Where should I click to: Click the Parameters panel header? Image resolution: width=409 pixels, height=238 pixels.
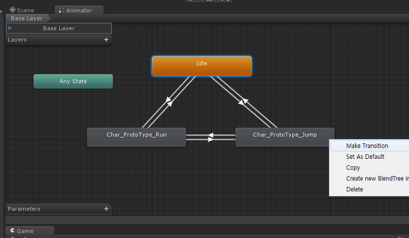tap(59, 209)
